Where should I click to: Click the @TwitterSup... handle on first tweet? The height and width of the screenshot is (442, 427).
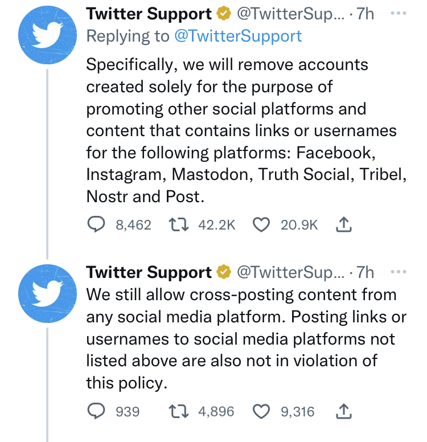pyautogui.click(x=290, y=14)
